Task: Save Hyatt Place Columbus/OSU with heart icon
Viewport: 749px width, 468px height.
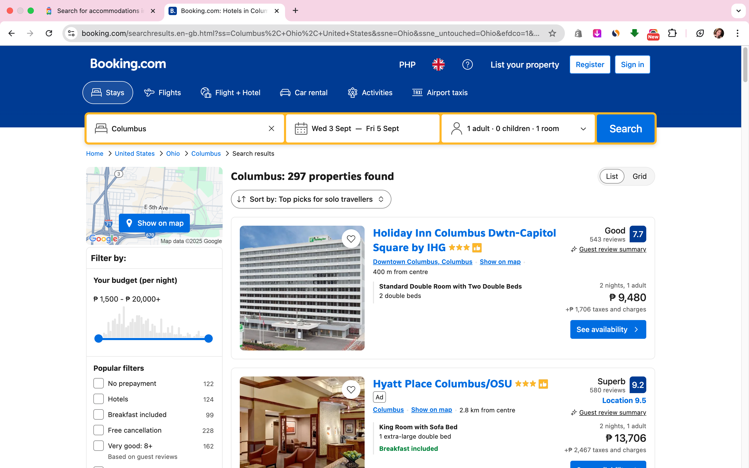Action: [x=351, y=389]
